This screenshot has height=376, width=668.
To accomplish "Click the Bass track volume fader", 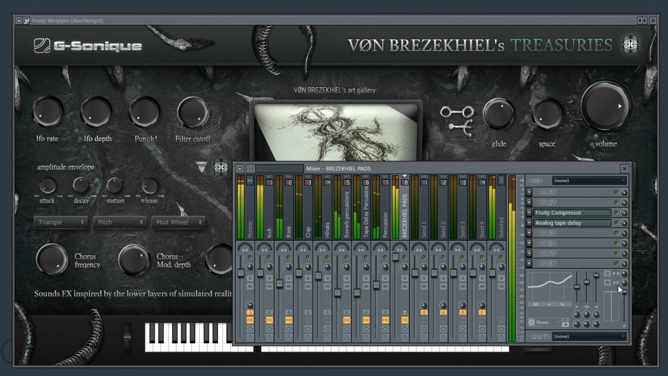I will pyautogui.click(x=280, y=283).
